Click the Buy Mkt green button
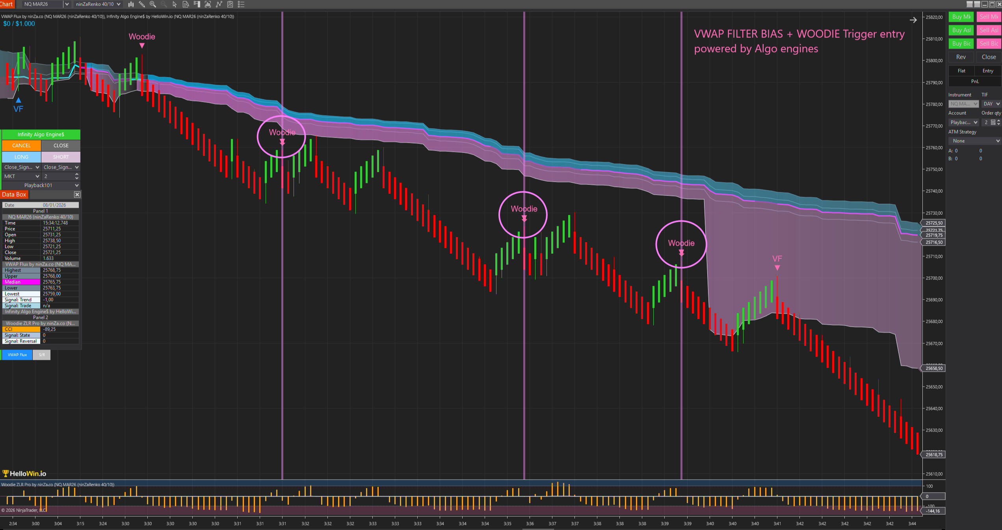Screen dimensions: 1002x530 pyautogui.click(x=961, y=17)
